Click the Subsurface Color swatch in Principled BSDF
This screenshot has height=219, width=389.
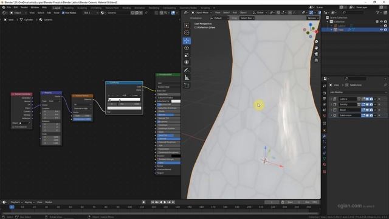[x=176, y=101]
